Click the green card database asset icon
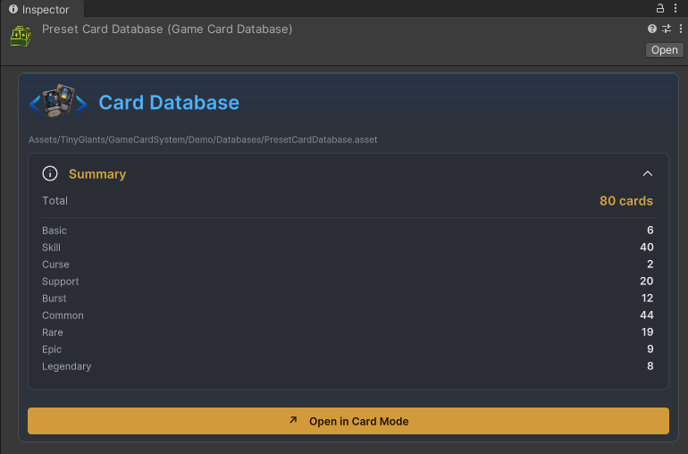688x454 pixels. pos(21,36)
